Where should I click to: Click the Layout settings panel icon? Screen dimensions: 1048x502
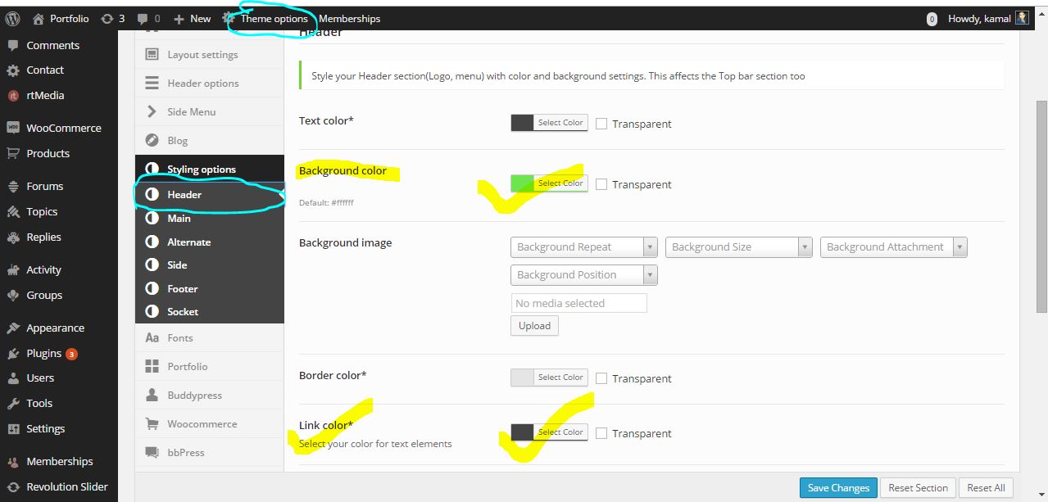point(152,54)
